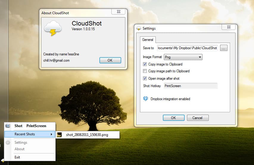Image resolution: width=254 pixels, height=165 pixels.
Task: Uncheck Copy image to Clipboard
Action: tap(145, 64)
